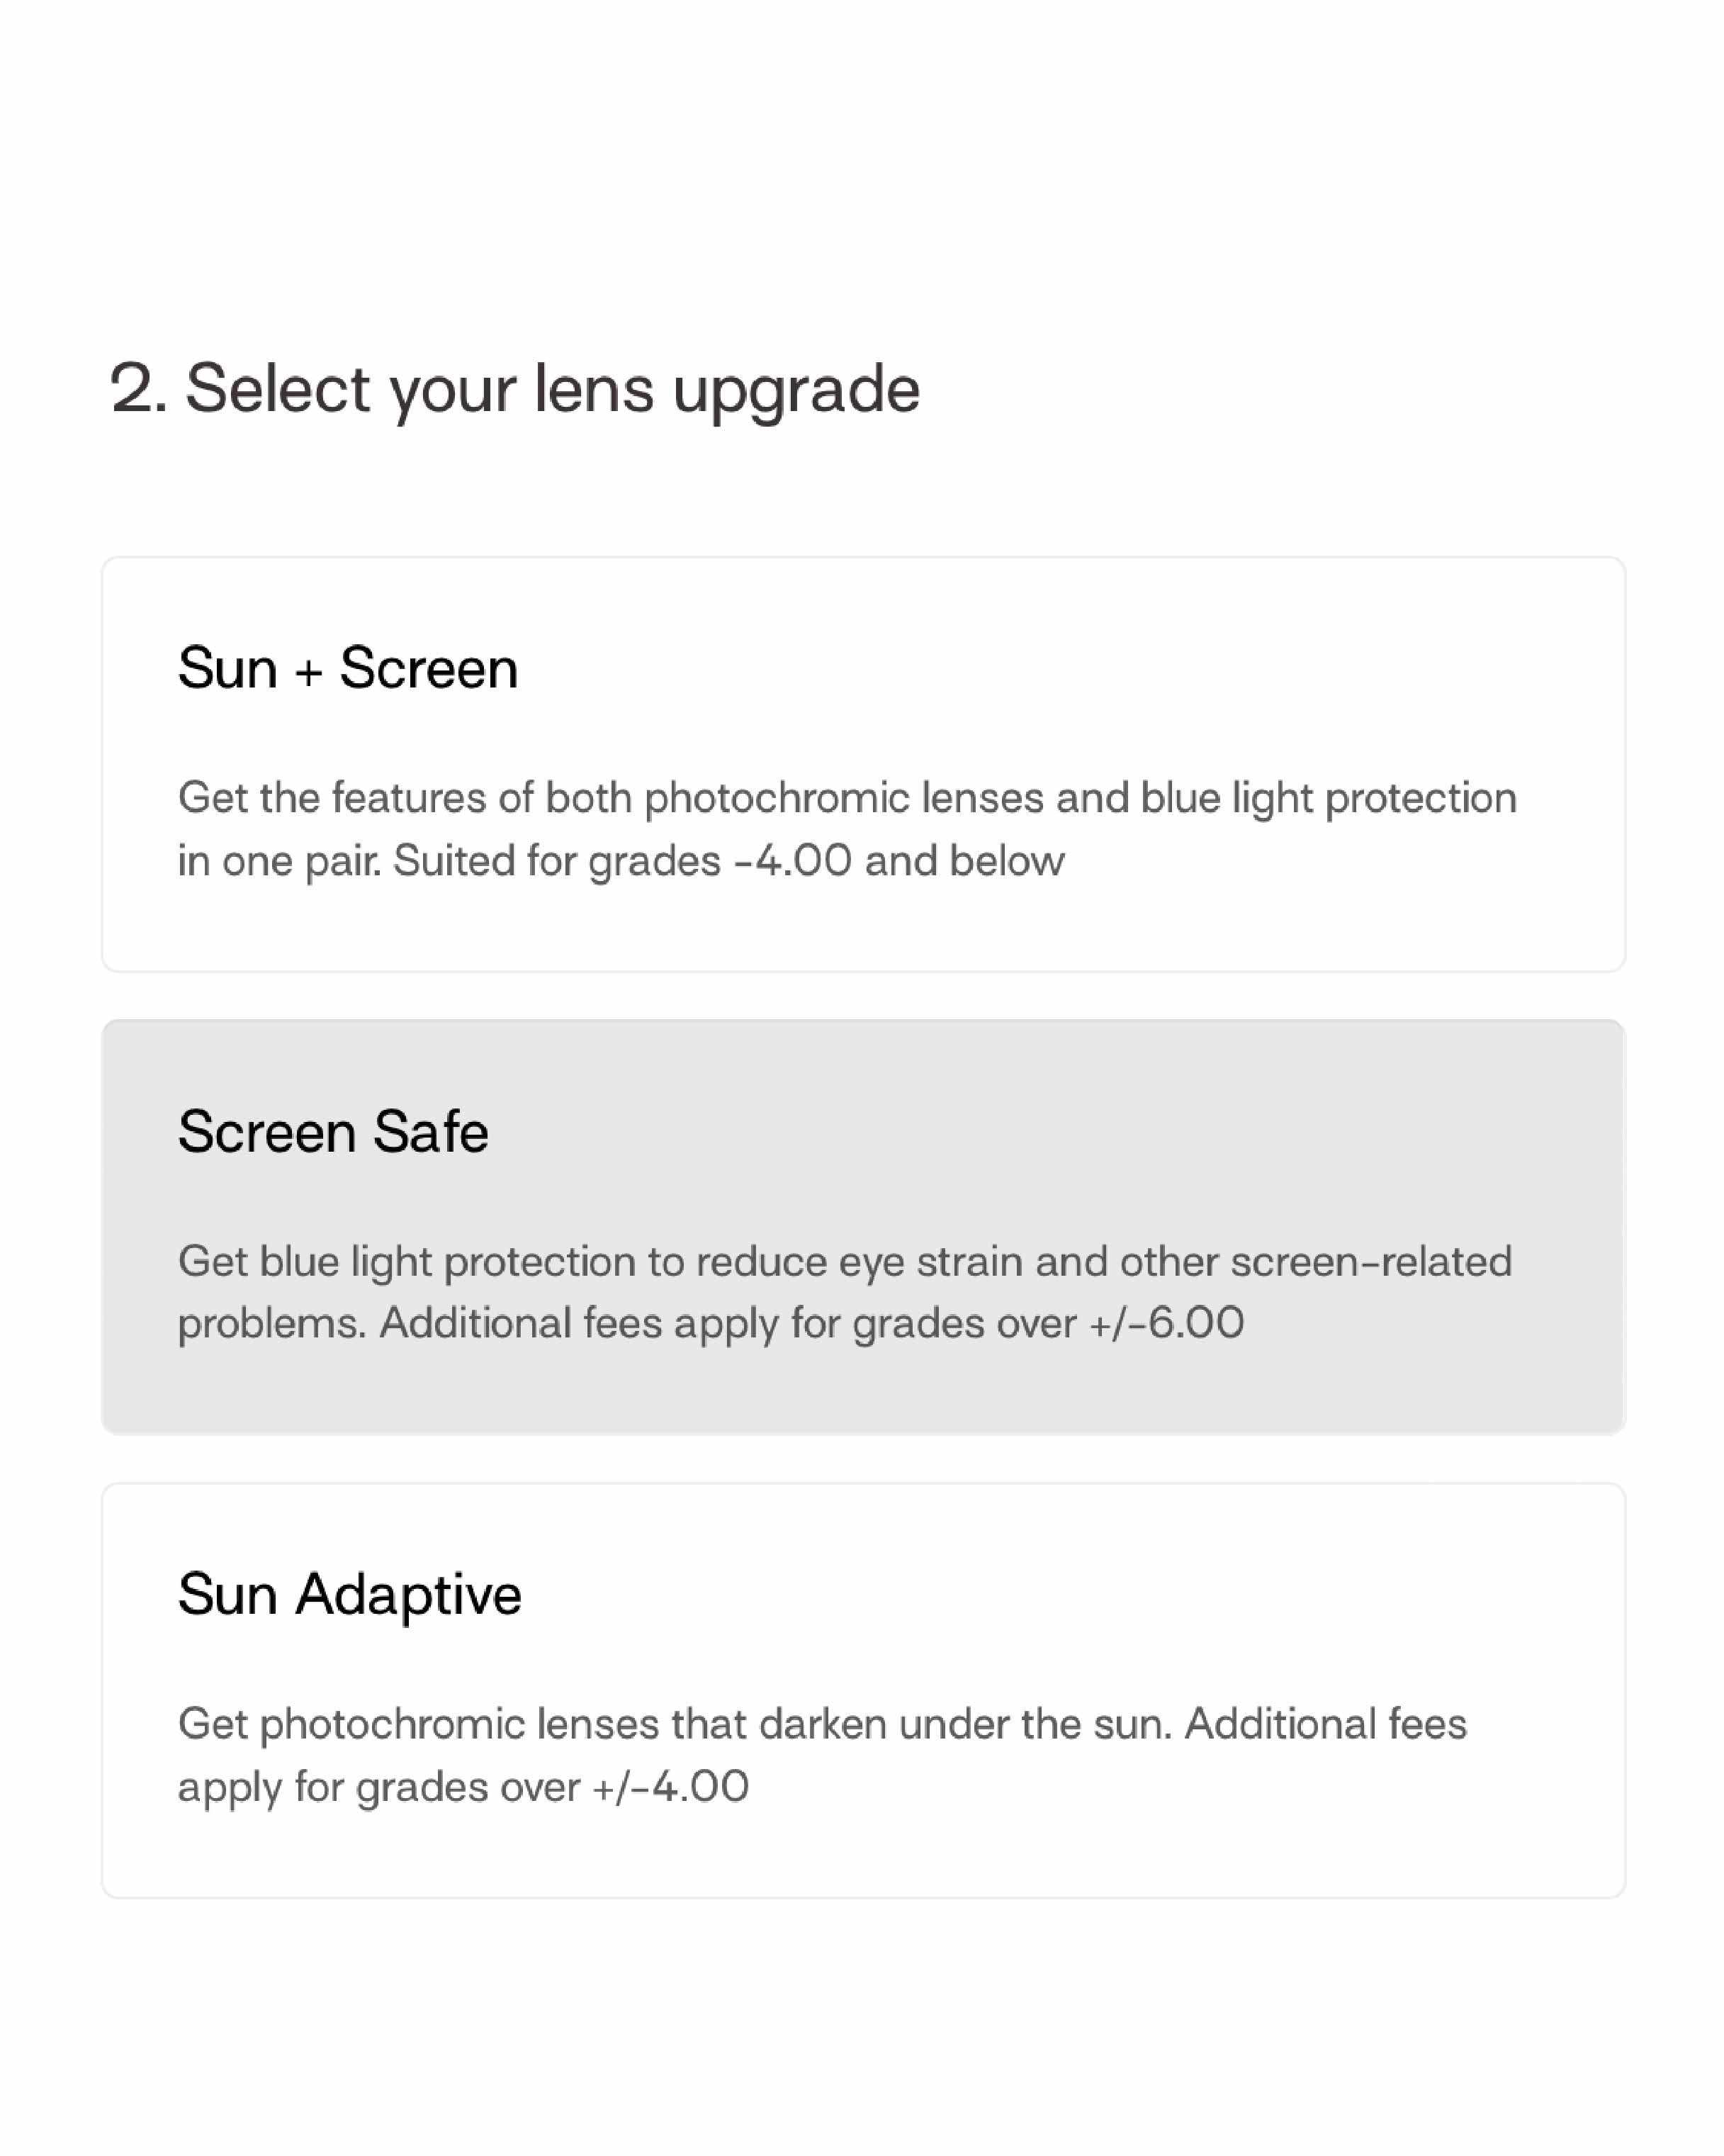Click the word 'Screen' in Sun + Screen title
The image size is (1724, 2156).
tap(428, 668)
